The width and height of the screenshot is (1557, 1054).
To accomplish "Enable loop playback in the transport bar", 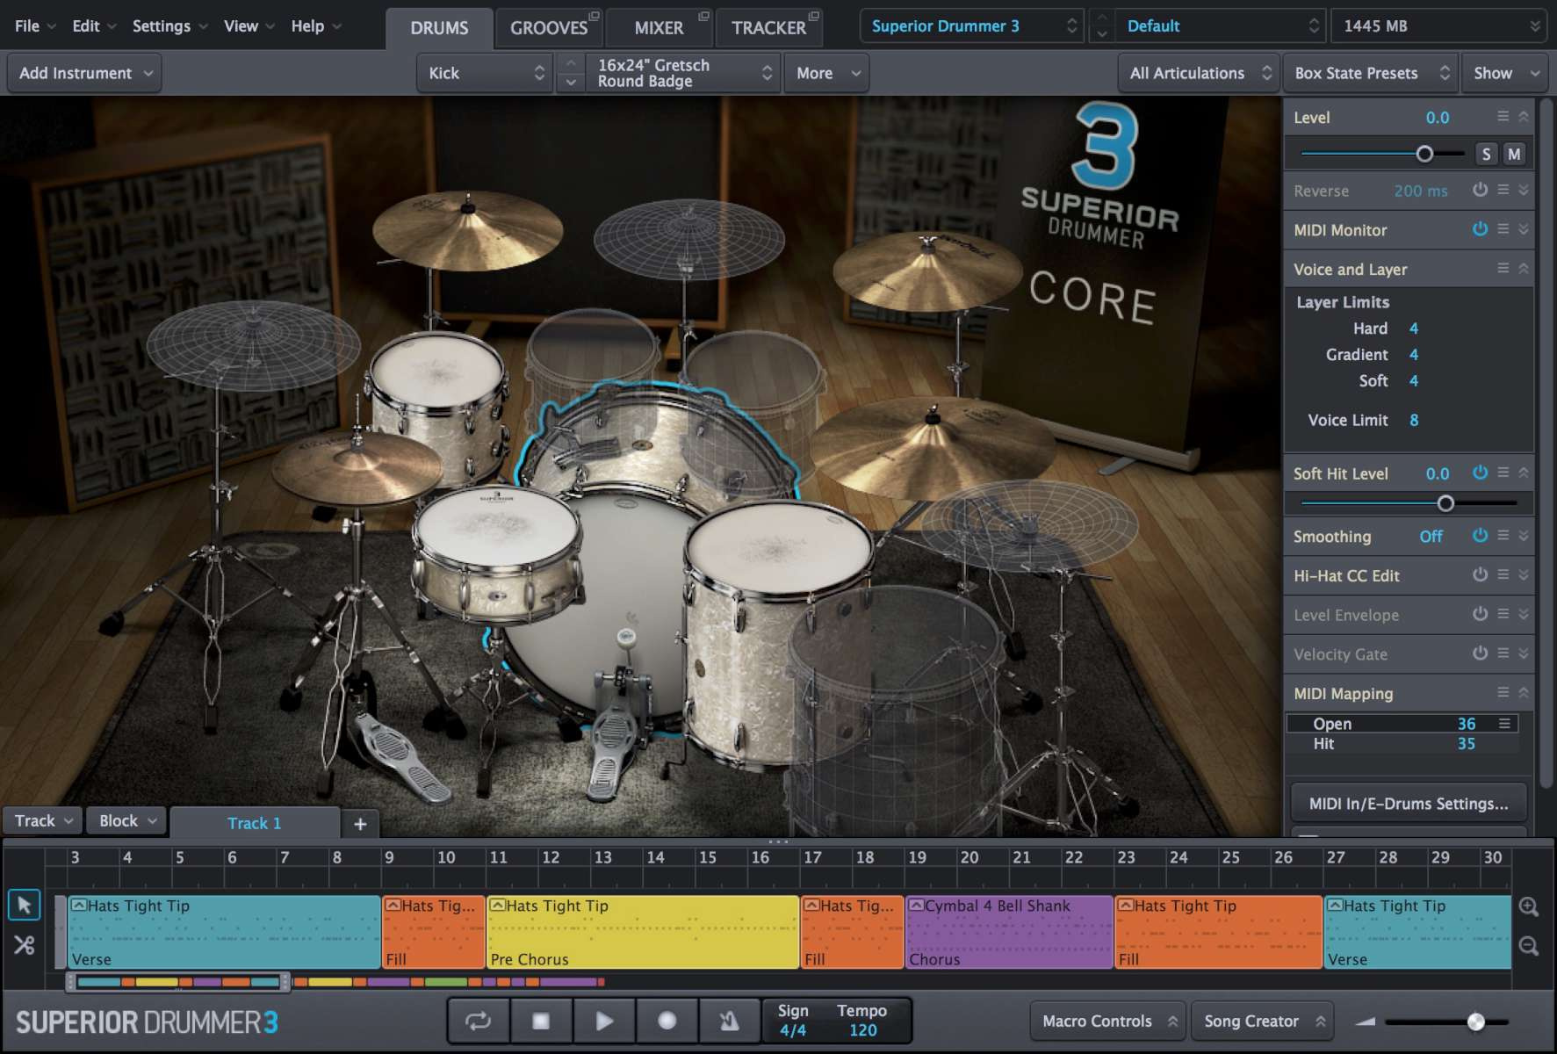I will [478, 1021].
